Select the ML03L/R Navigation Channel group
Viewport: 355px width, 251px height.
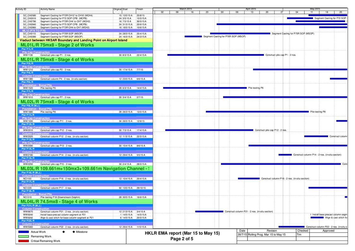[x=85, y=169]
